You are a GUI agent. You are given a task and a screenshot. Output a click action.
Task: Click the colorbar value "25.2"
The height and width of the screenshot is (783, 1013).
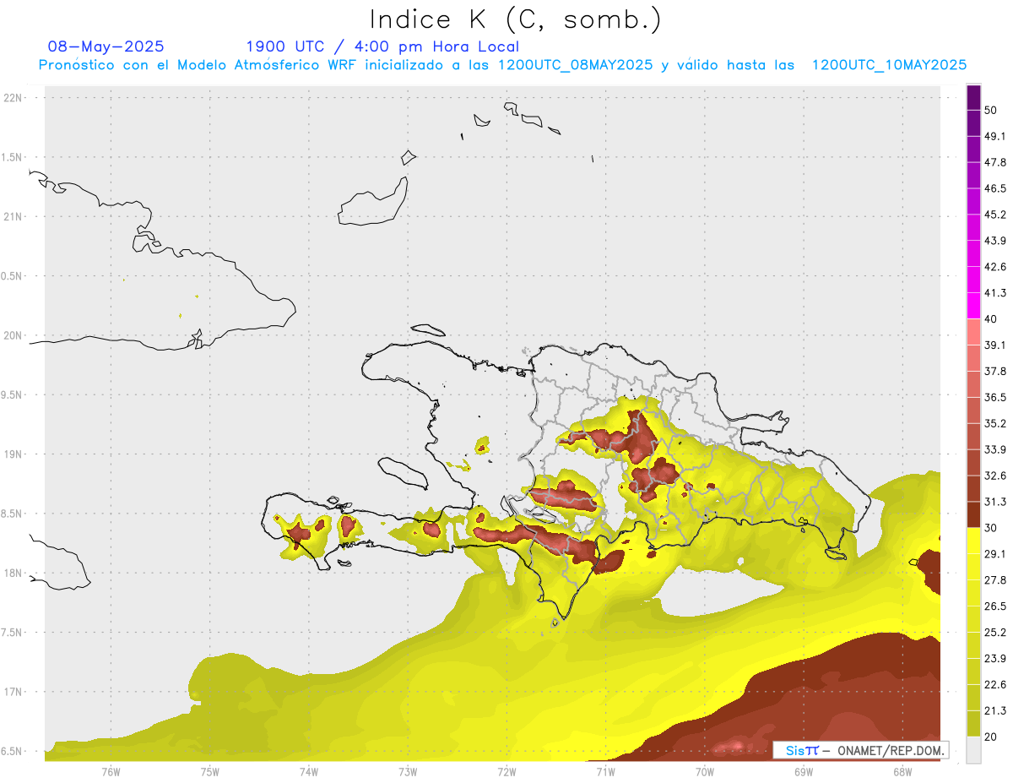click(995, 633)
